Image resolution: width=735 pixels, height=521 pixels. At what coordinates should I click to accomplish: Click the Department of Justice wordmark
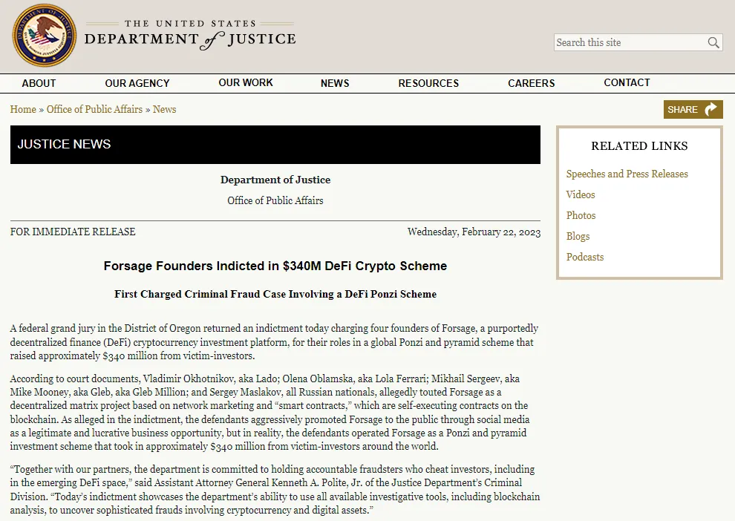click(190, 35)
